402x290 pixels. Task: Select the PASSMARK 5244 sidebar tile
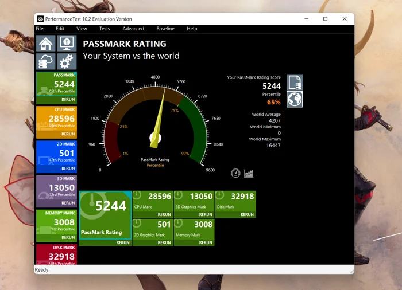coord(56,84)
